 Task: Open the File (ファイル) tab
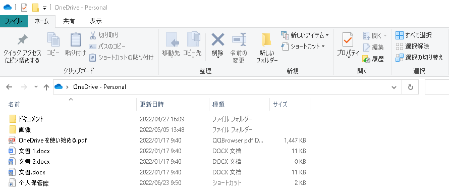click(14, 21)
